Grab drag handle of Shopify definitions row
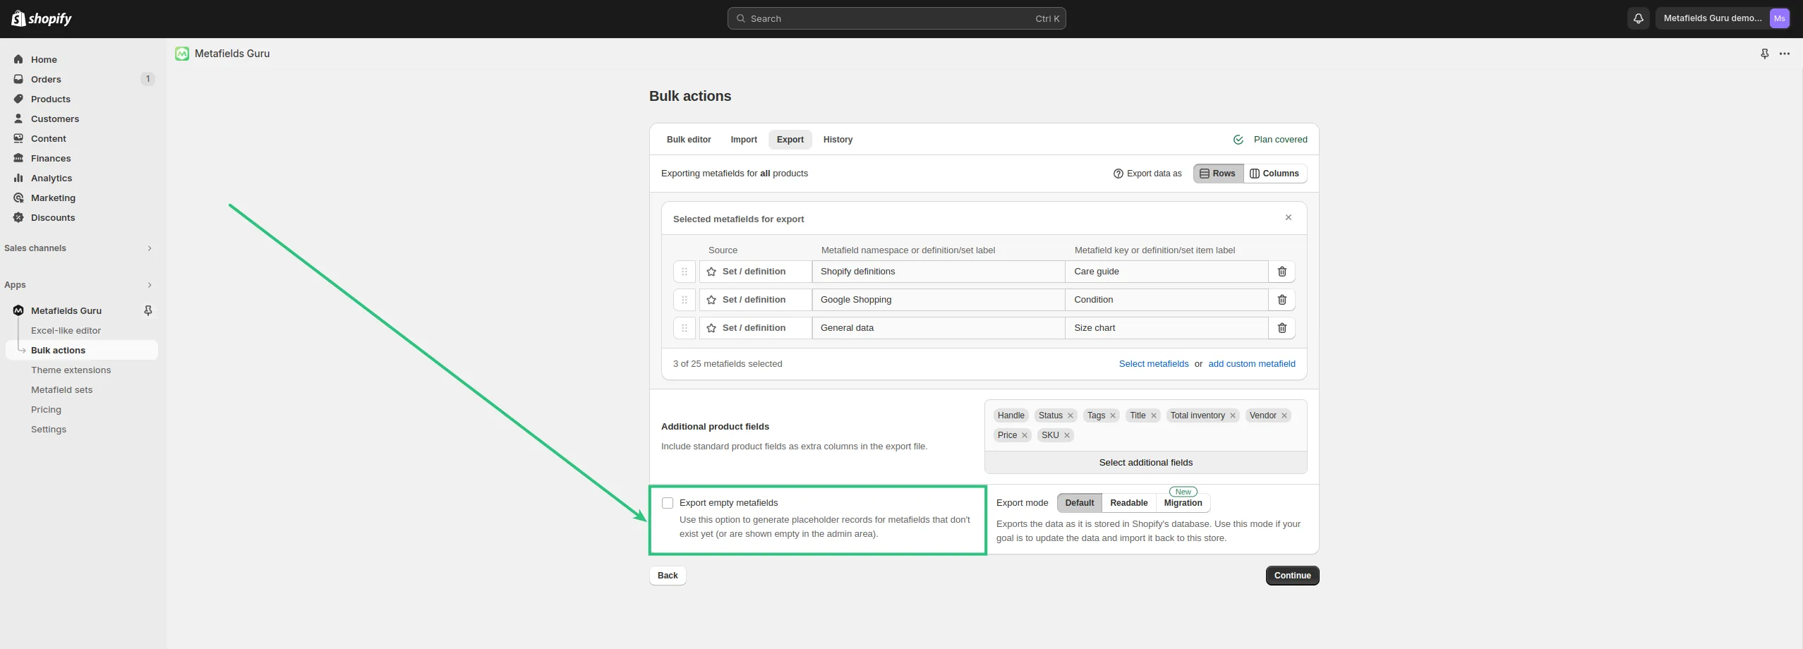This screenshot has height=649, width=1803. tap(685, 272)
